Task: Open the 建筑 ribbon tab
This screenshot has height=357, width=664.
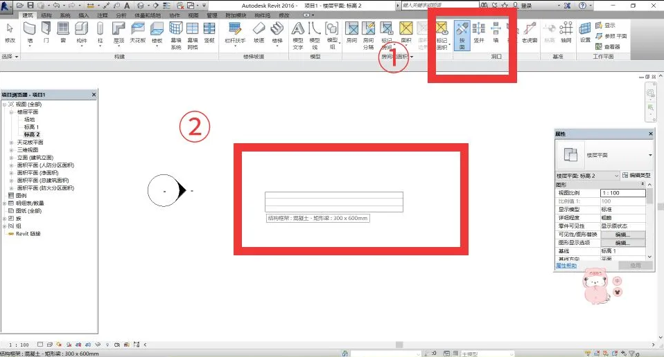Action: 28,15
